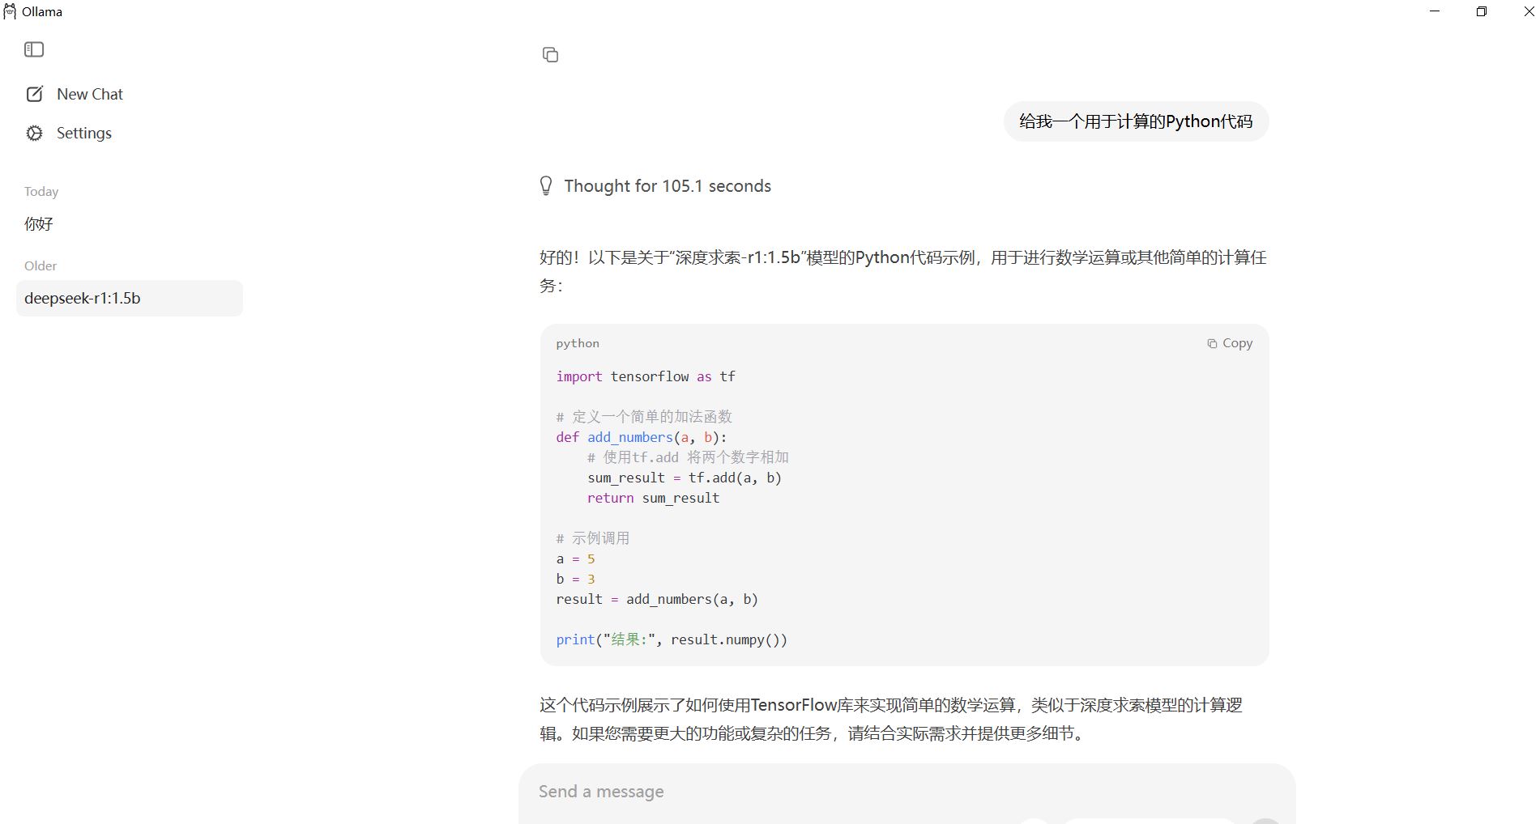
Task: Restore down the Ollama window
Action: pos(1482,11)
